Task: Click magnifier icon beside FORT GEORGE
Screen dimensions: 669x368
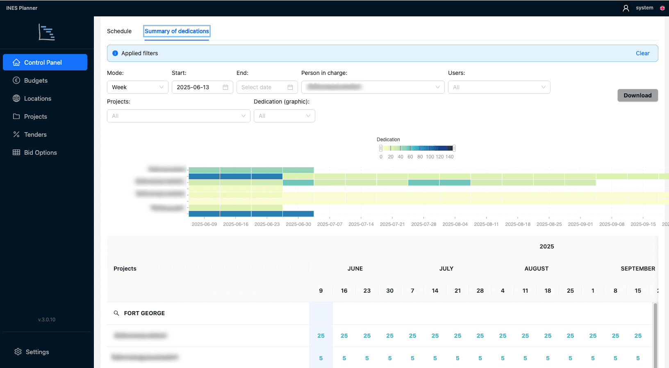Action: [116, 313]
